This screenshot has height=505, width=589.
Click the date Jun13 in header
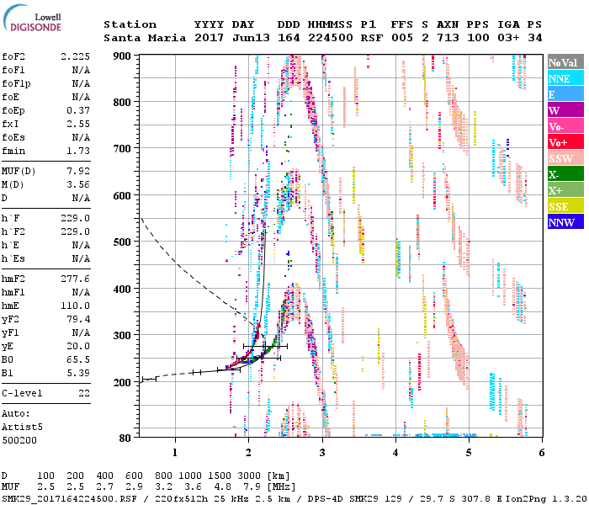coord(251,38)
